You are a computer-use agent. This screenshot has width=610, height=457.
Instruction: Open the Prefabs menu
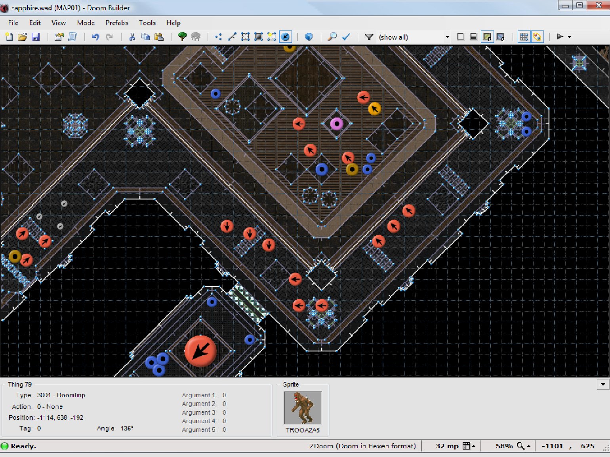click(x=117, y=23)
